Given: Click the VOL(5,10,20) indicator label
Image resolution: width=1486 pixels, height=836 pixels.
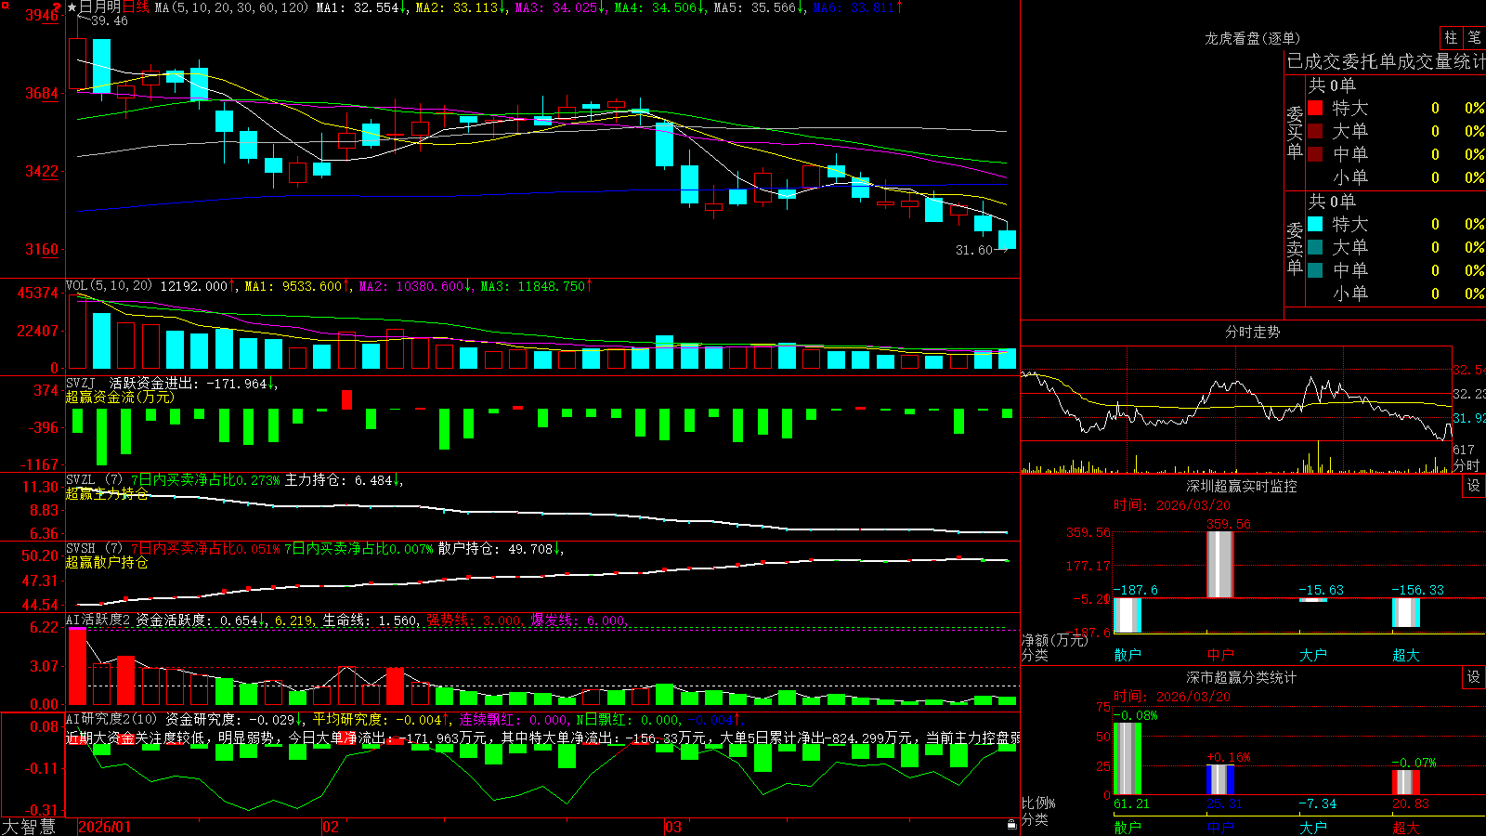Looking at the screenshot, I should 109,286.
